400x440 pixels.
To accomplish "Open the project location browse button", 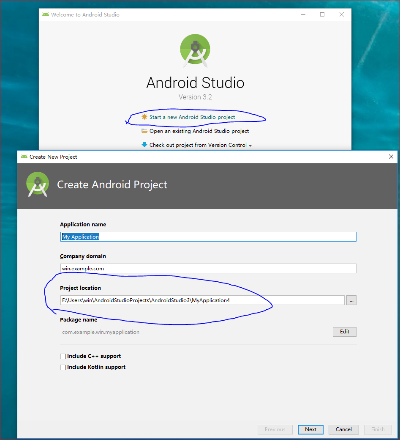I will click(351, 300).
